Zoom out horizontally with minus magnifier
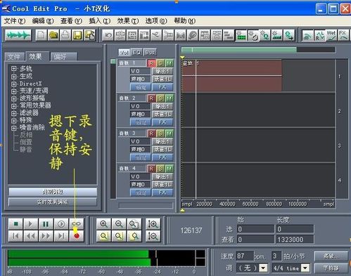The image size is (351, 276). [119, 224]
